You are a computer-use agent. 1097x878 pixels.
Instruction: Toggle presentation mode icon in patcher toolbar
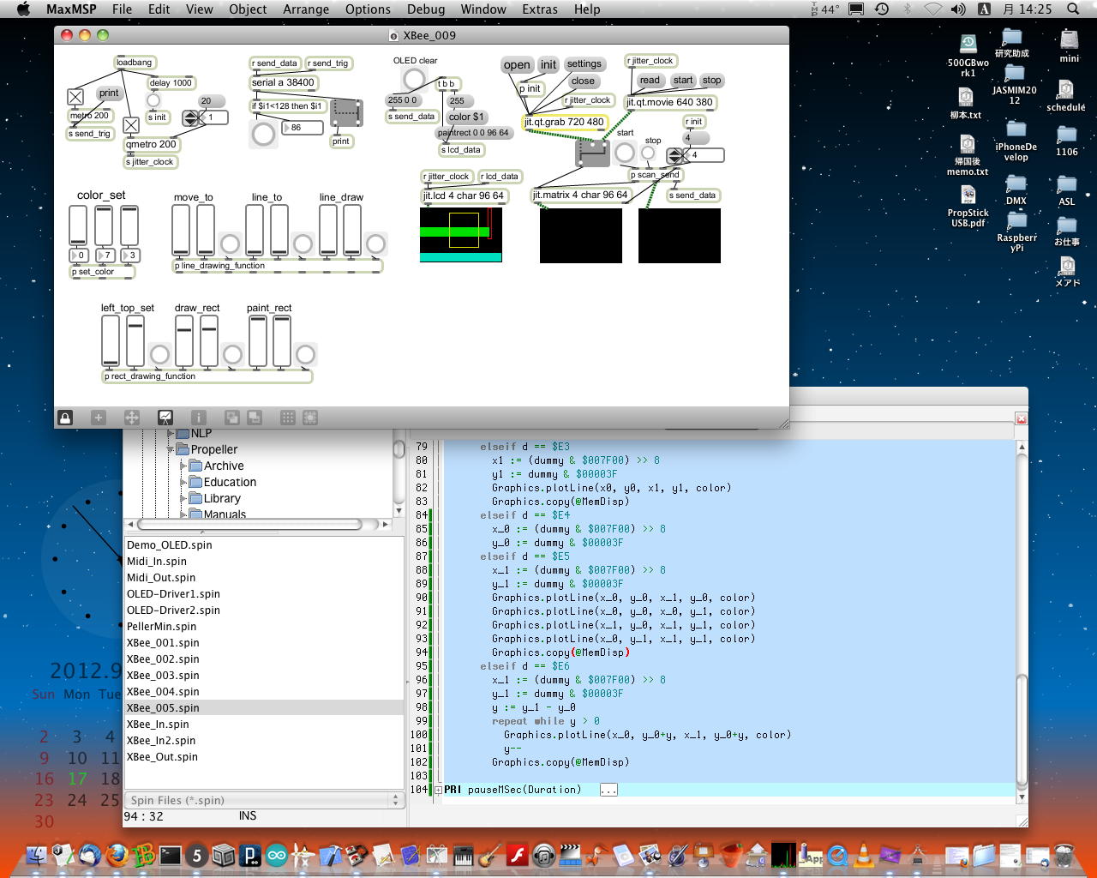(x=165, y=418)
